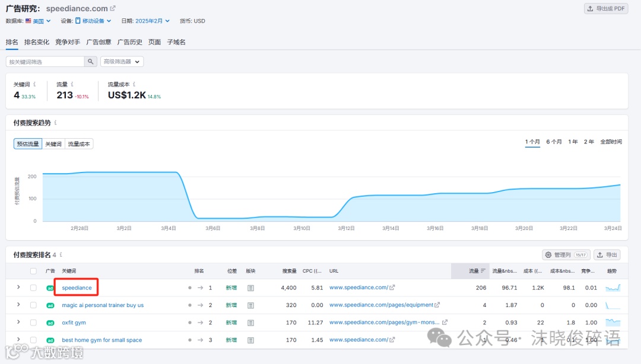This screenshot has height=364, width=641.
Task: Open external link icon after pages/gym-mons URL
Action: (445, 323)
